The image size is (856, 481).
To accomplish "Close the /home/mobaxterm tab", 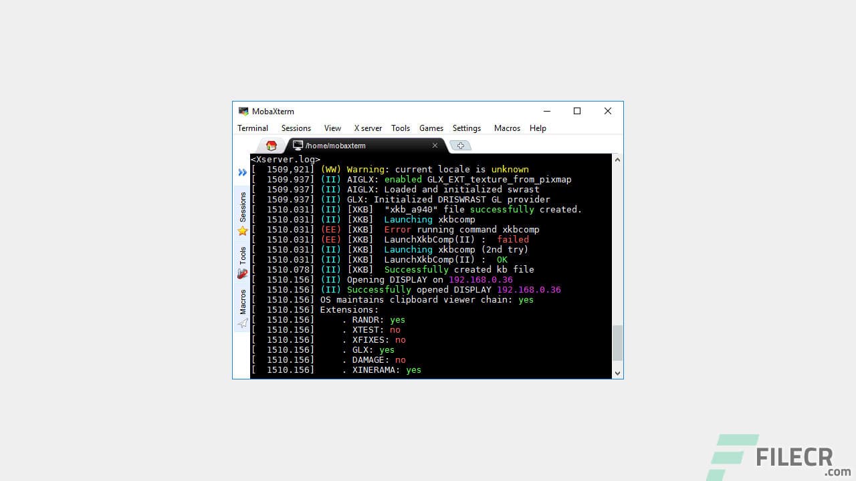I will tap(435, 146).
